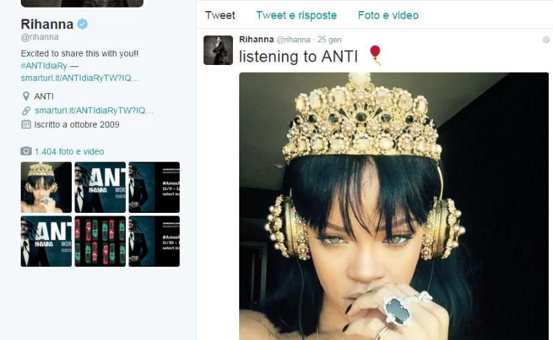Viewport: 553px width, 340px height.
Task: Open the tweet options icon at right
Action: coord(546,39)
